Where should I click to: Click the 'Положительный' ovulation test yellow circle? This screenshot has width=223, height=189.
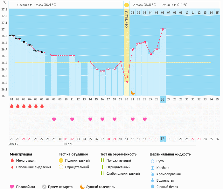pos(61,161)
